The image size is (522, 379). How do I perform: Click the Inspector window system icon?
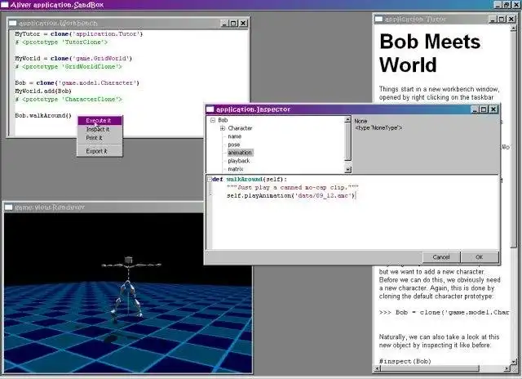[x=210, y=109]
